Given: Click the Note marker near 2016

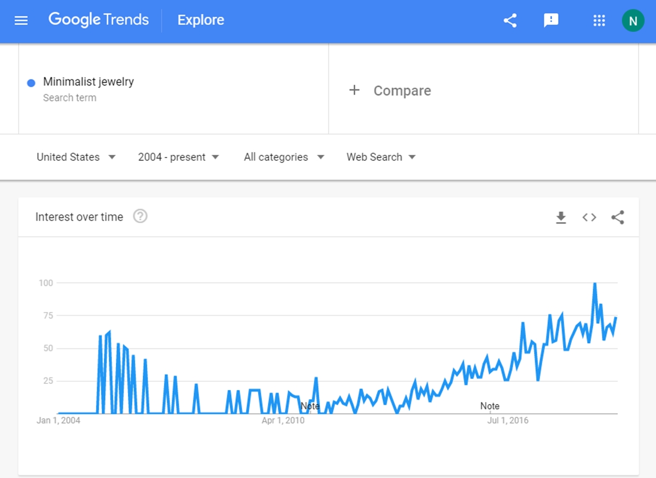Looking at the screenshot, I should pyautogui.click(x=490, y=406).
